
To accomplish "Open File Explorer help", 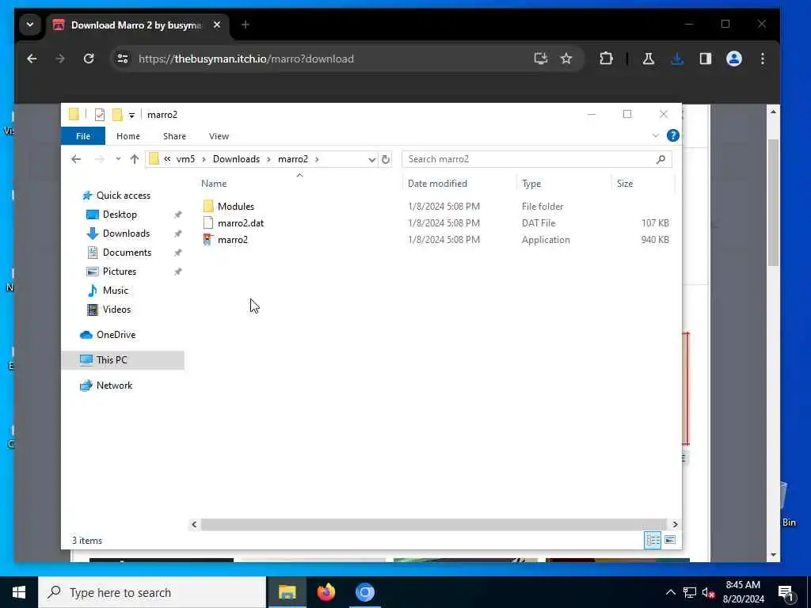I will pyautogui.click(x=673, y=135).
